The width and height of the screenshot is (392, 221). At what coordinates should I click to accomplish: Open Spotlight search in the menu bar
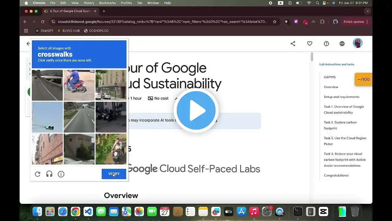[317, 3]
